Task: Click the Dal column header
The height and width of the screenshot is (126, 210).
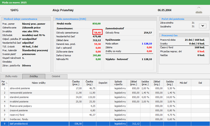Action: [200, 83]
